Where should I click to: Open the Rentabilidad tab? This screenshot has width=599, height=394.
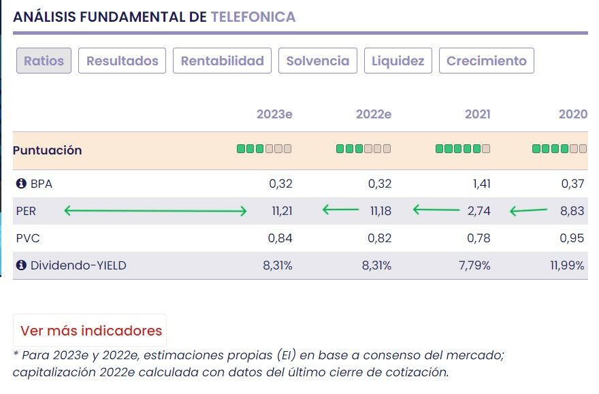223,61
